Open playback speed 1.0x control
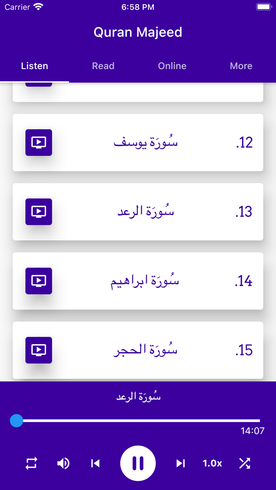This screenshot has height=490, width=276. pyautogui.click(x=212, y=463)
